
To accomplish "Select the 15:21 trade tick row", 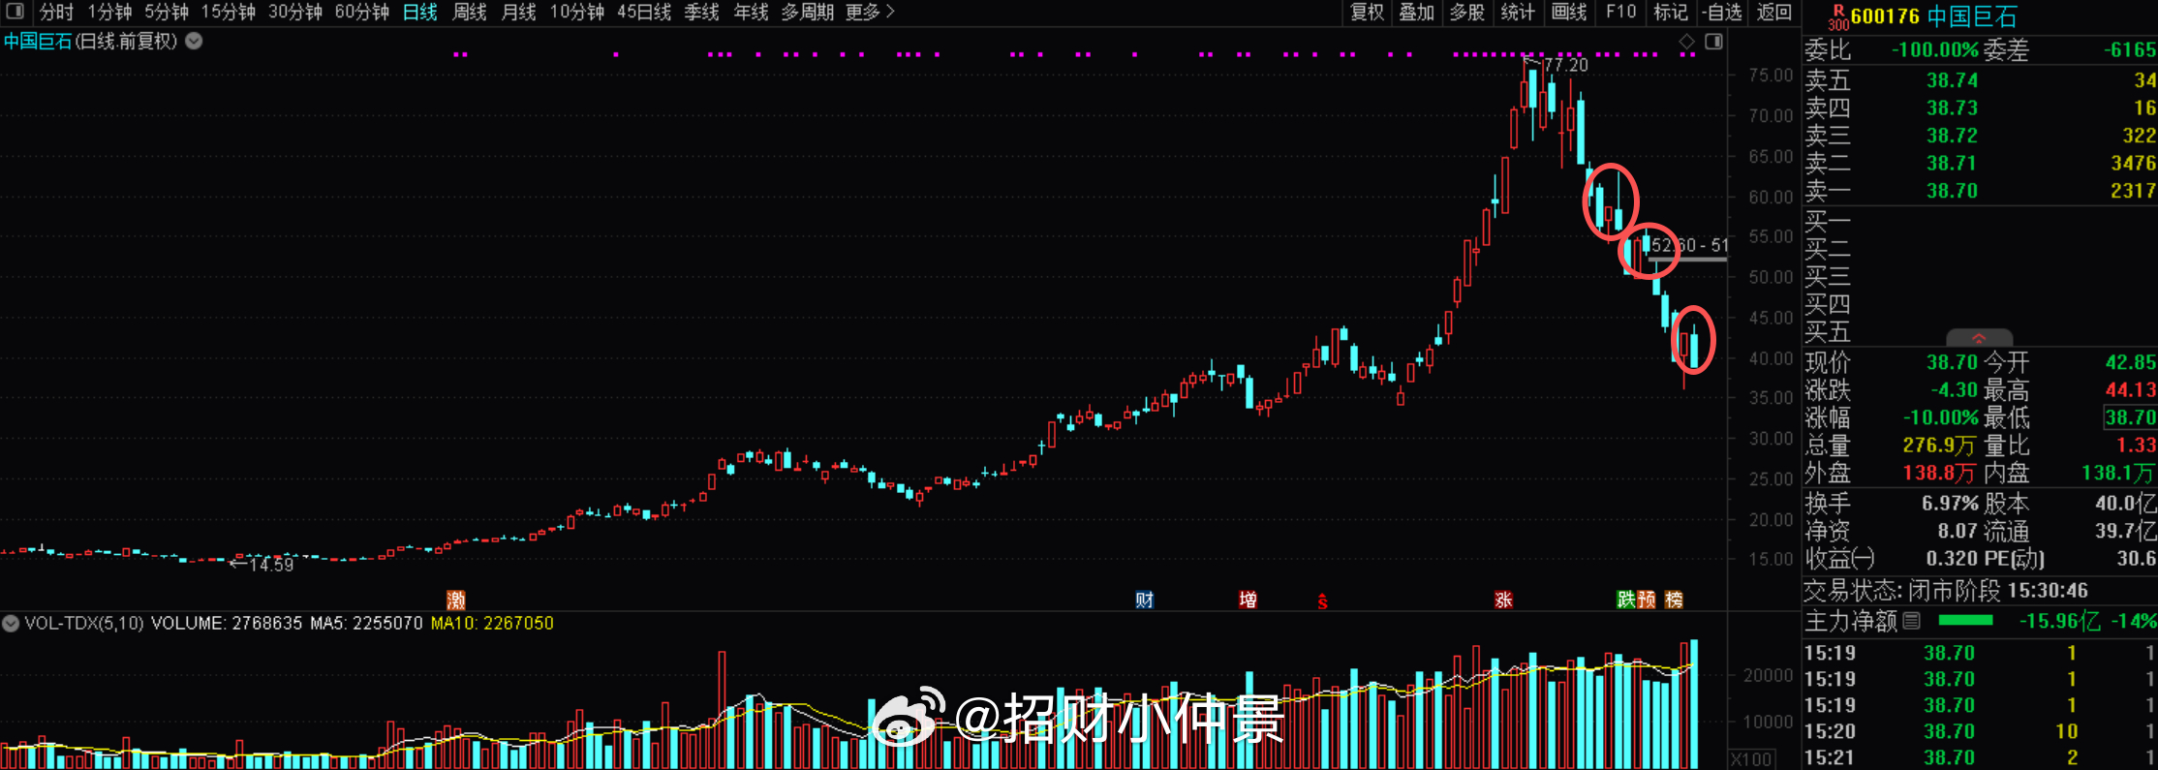I will tap(1980, 757).
